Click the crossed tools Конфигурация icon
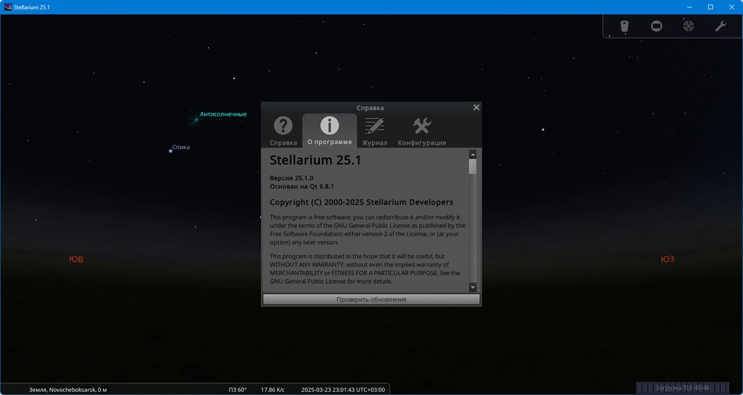The height and width of the screenshot is (395, 743). pyautogui.click(x=422, y=126)
